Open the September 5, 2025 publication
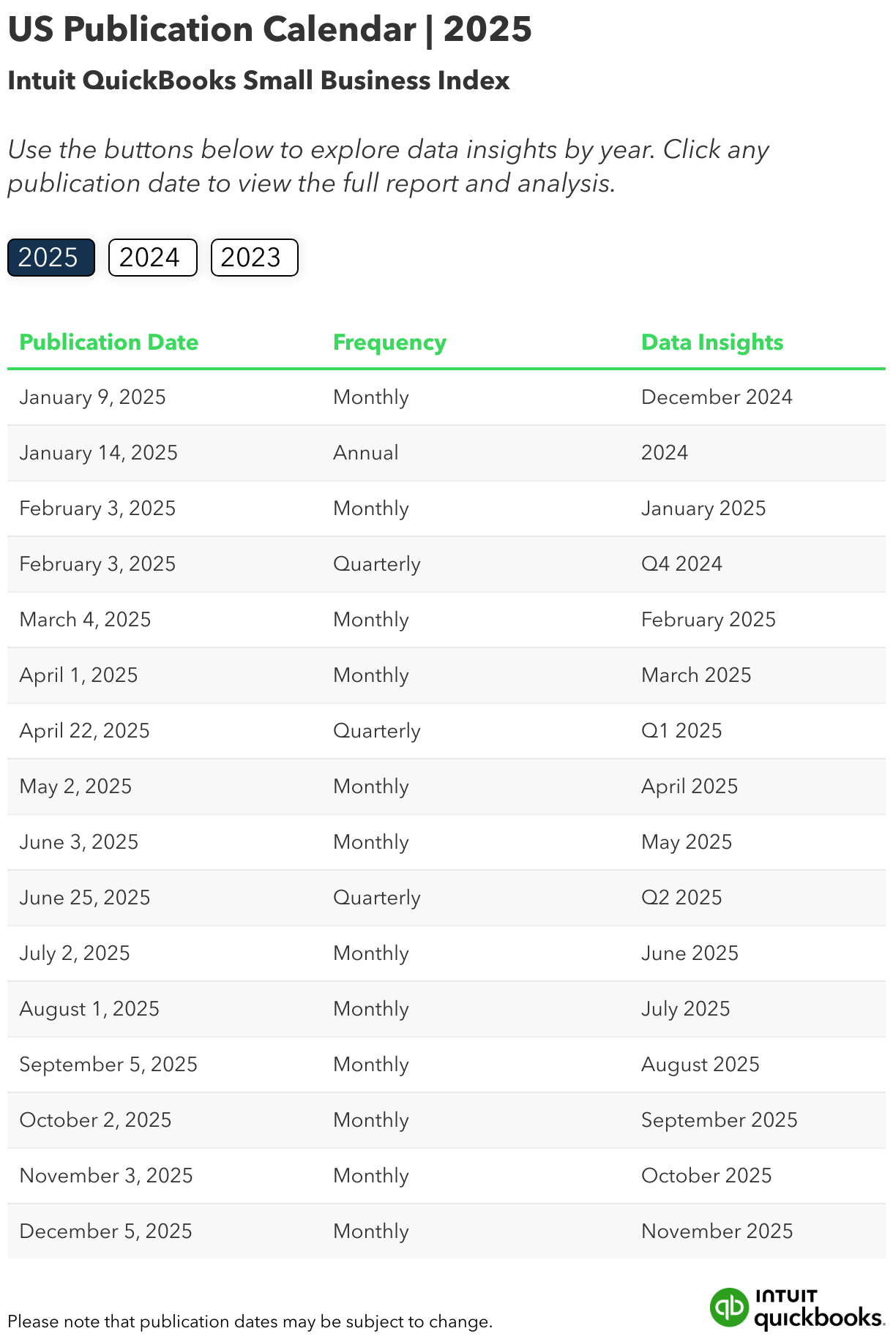 click(108, 1064)
